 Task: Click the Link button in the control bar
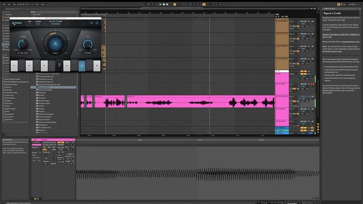click(x=4, y=5)
